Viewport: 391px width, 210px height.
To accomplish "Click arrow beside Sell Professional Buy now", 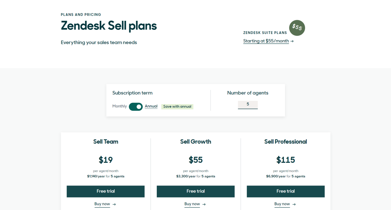I will (x=294, y=204).
